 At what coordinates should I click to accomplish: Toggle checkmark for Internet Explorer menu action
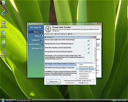[x=88, y=52]
